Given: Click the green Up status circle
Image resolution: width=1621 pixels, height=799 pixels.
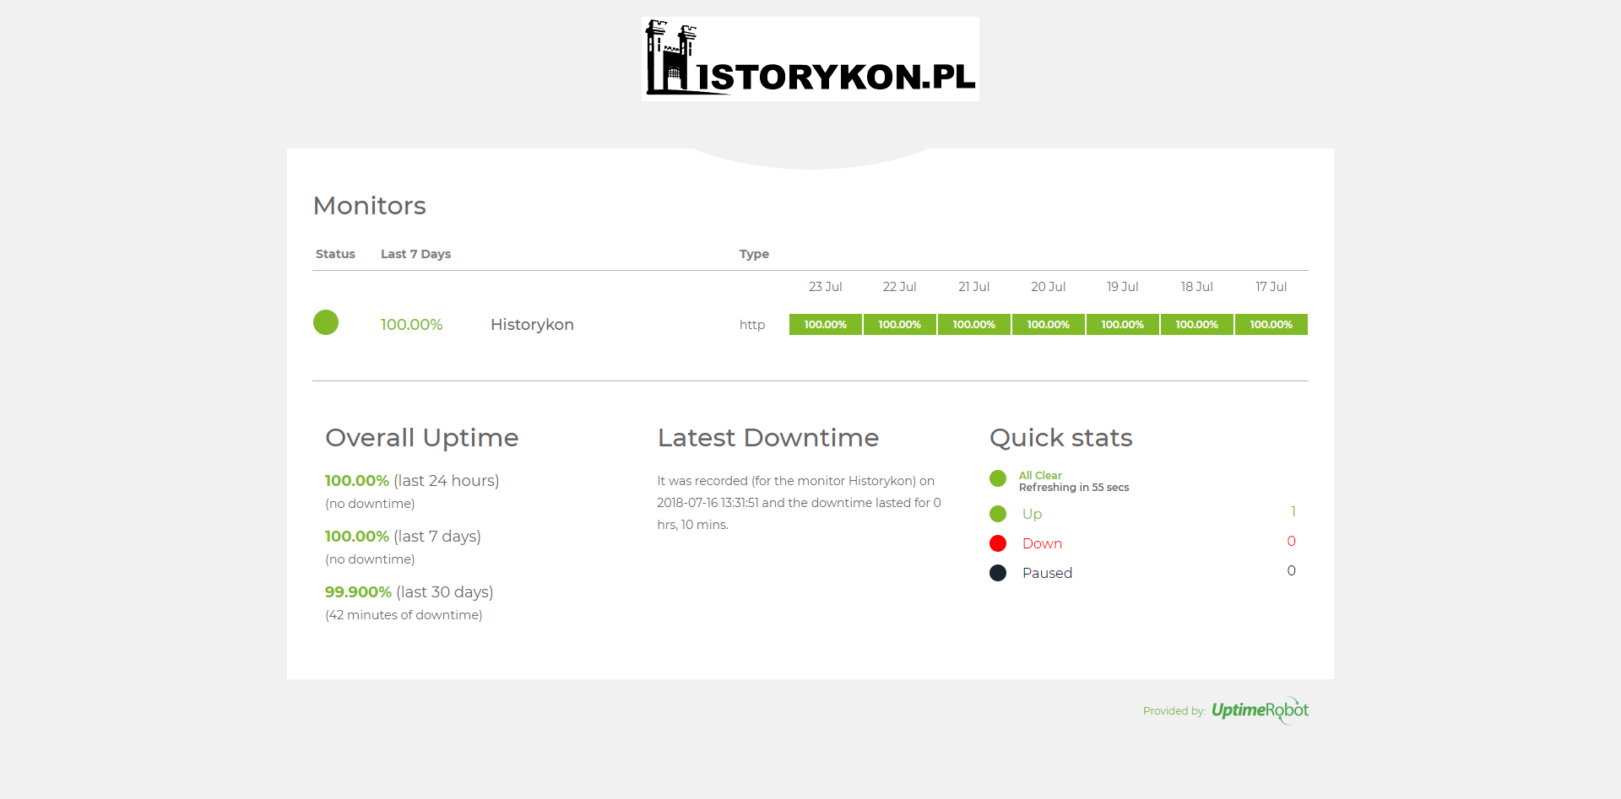Looking at the screenshot, I should [998, 513].
